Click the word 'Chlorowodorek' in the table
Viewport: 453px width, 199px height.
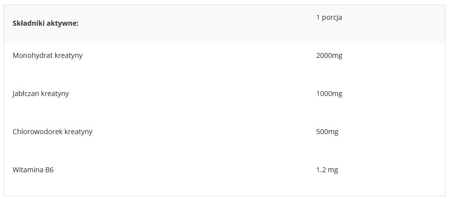click(37, 132)
